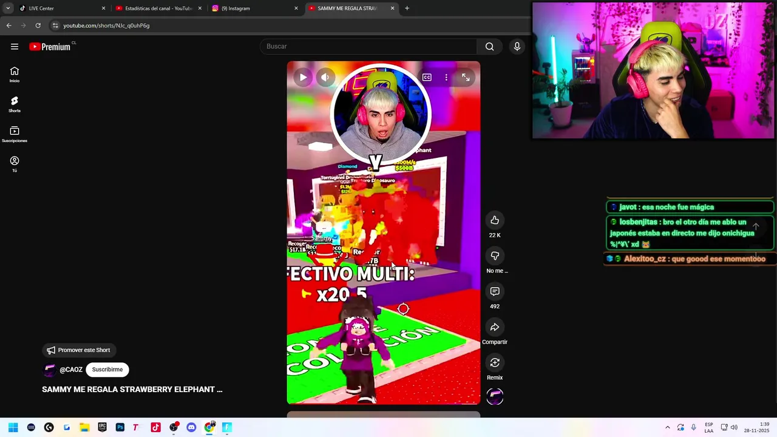This screenshot has width=777, height=437.
Task: Click the site information icon in address bar
Action: coord(55,25)
